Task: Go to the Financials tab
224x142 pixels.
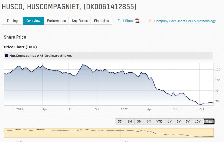Action: pos(101,21)
